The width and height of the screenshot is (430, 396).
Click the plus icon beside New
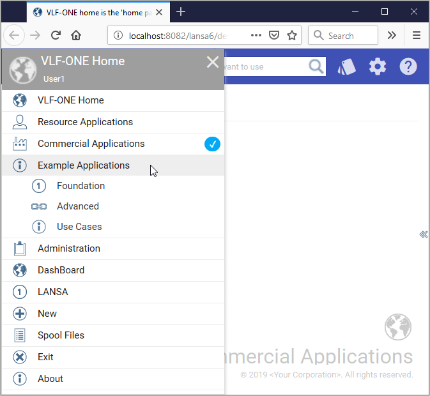point(20,314)
